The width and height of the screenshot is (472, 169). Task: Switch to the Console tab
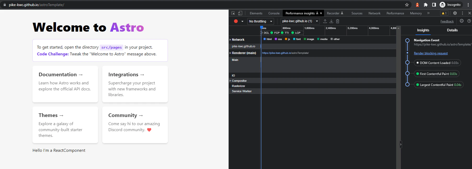coord(274,13)
